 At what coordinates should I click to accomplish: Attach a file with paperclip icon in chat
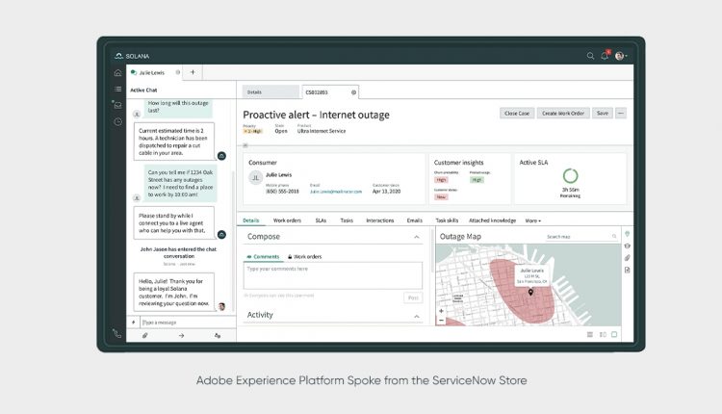(x=144, y=336)
